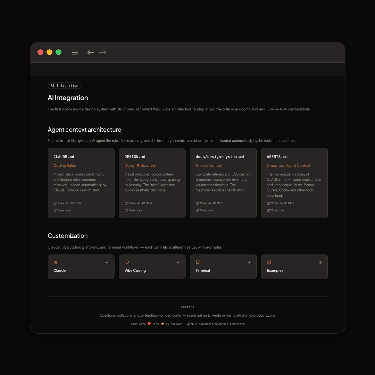Click the red close window button

(40, 52)
